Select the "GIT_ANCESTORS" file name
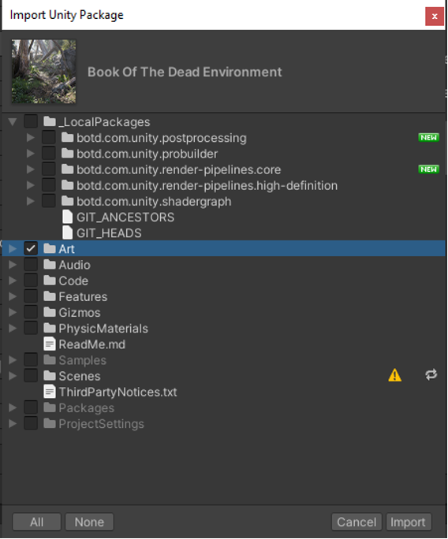Screen dimensions: 448x539 [x=125, y=217]
